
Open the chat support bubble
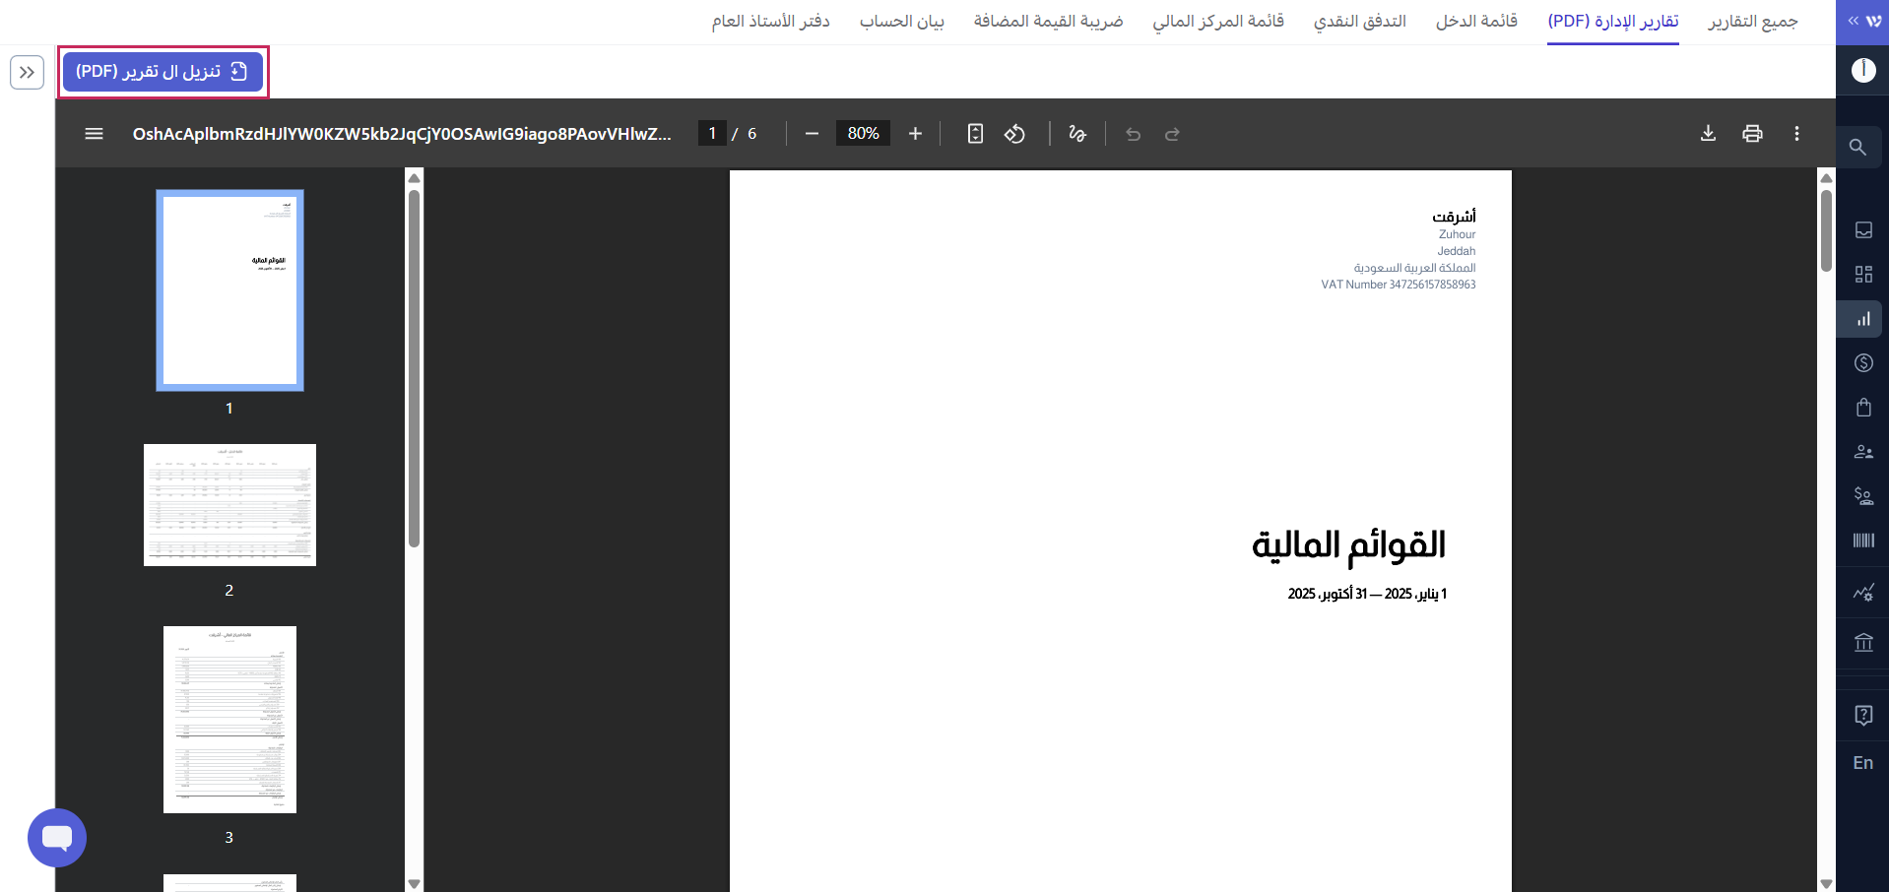coord(57,838)
